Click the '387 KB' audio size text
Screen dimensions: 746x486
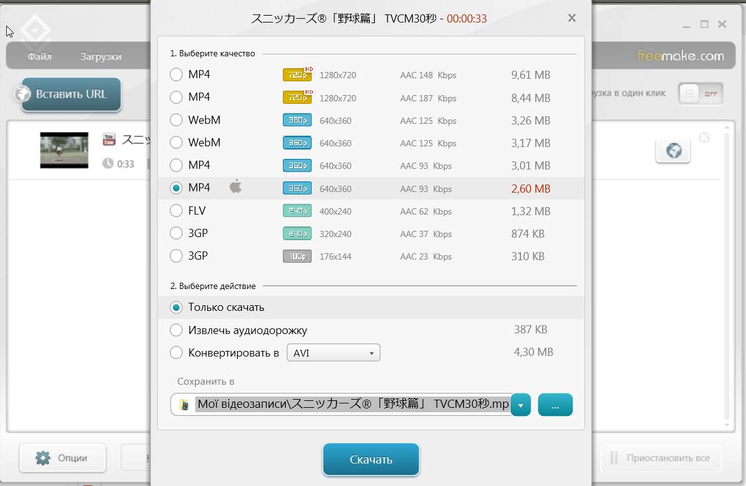[x=531, y=330]
